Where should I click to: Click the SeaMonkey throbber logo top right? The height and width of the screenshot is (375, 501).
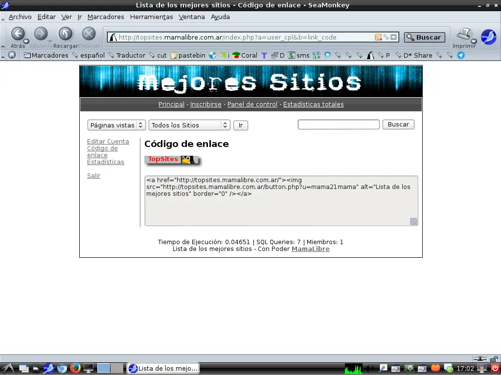[489, 36]
